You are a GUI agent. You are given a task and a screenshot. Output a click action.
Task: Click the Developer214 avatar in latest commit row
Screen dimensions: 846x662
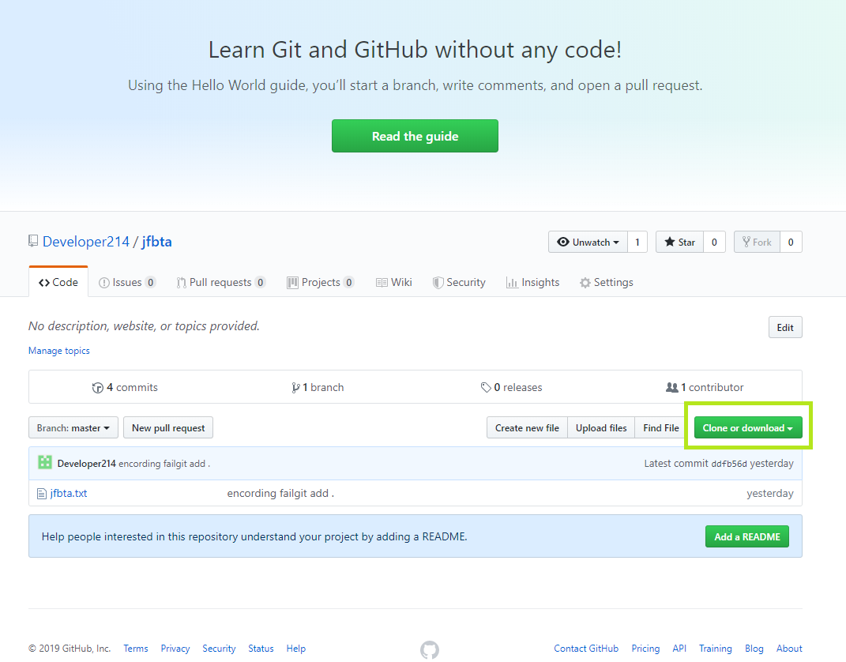(45, 462)
